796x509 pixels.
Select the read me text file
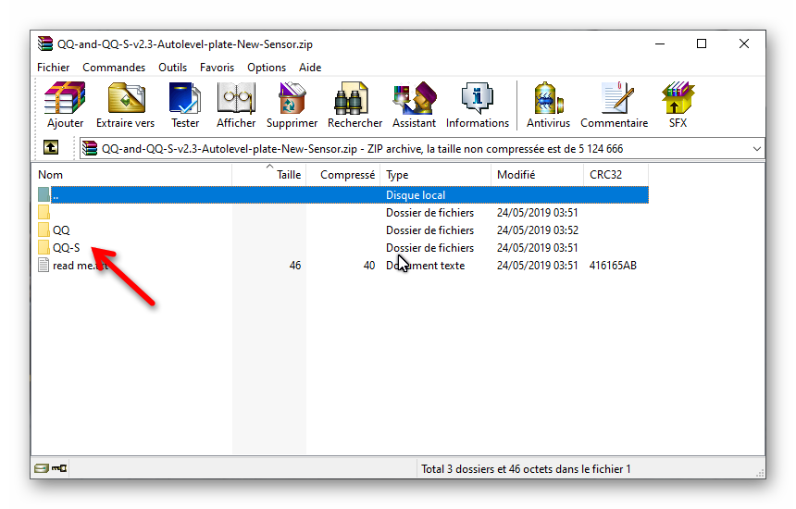pos(79,266)
